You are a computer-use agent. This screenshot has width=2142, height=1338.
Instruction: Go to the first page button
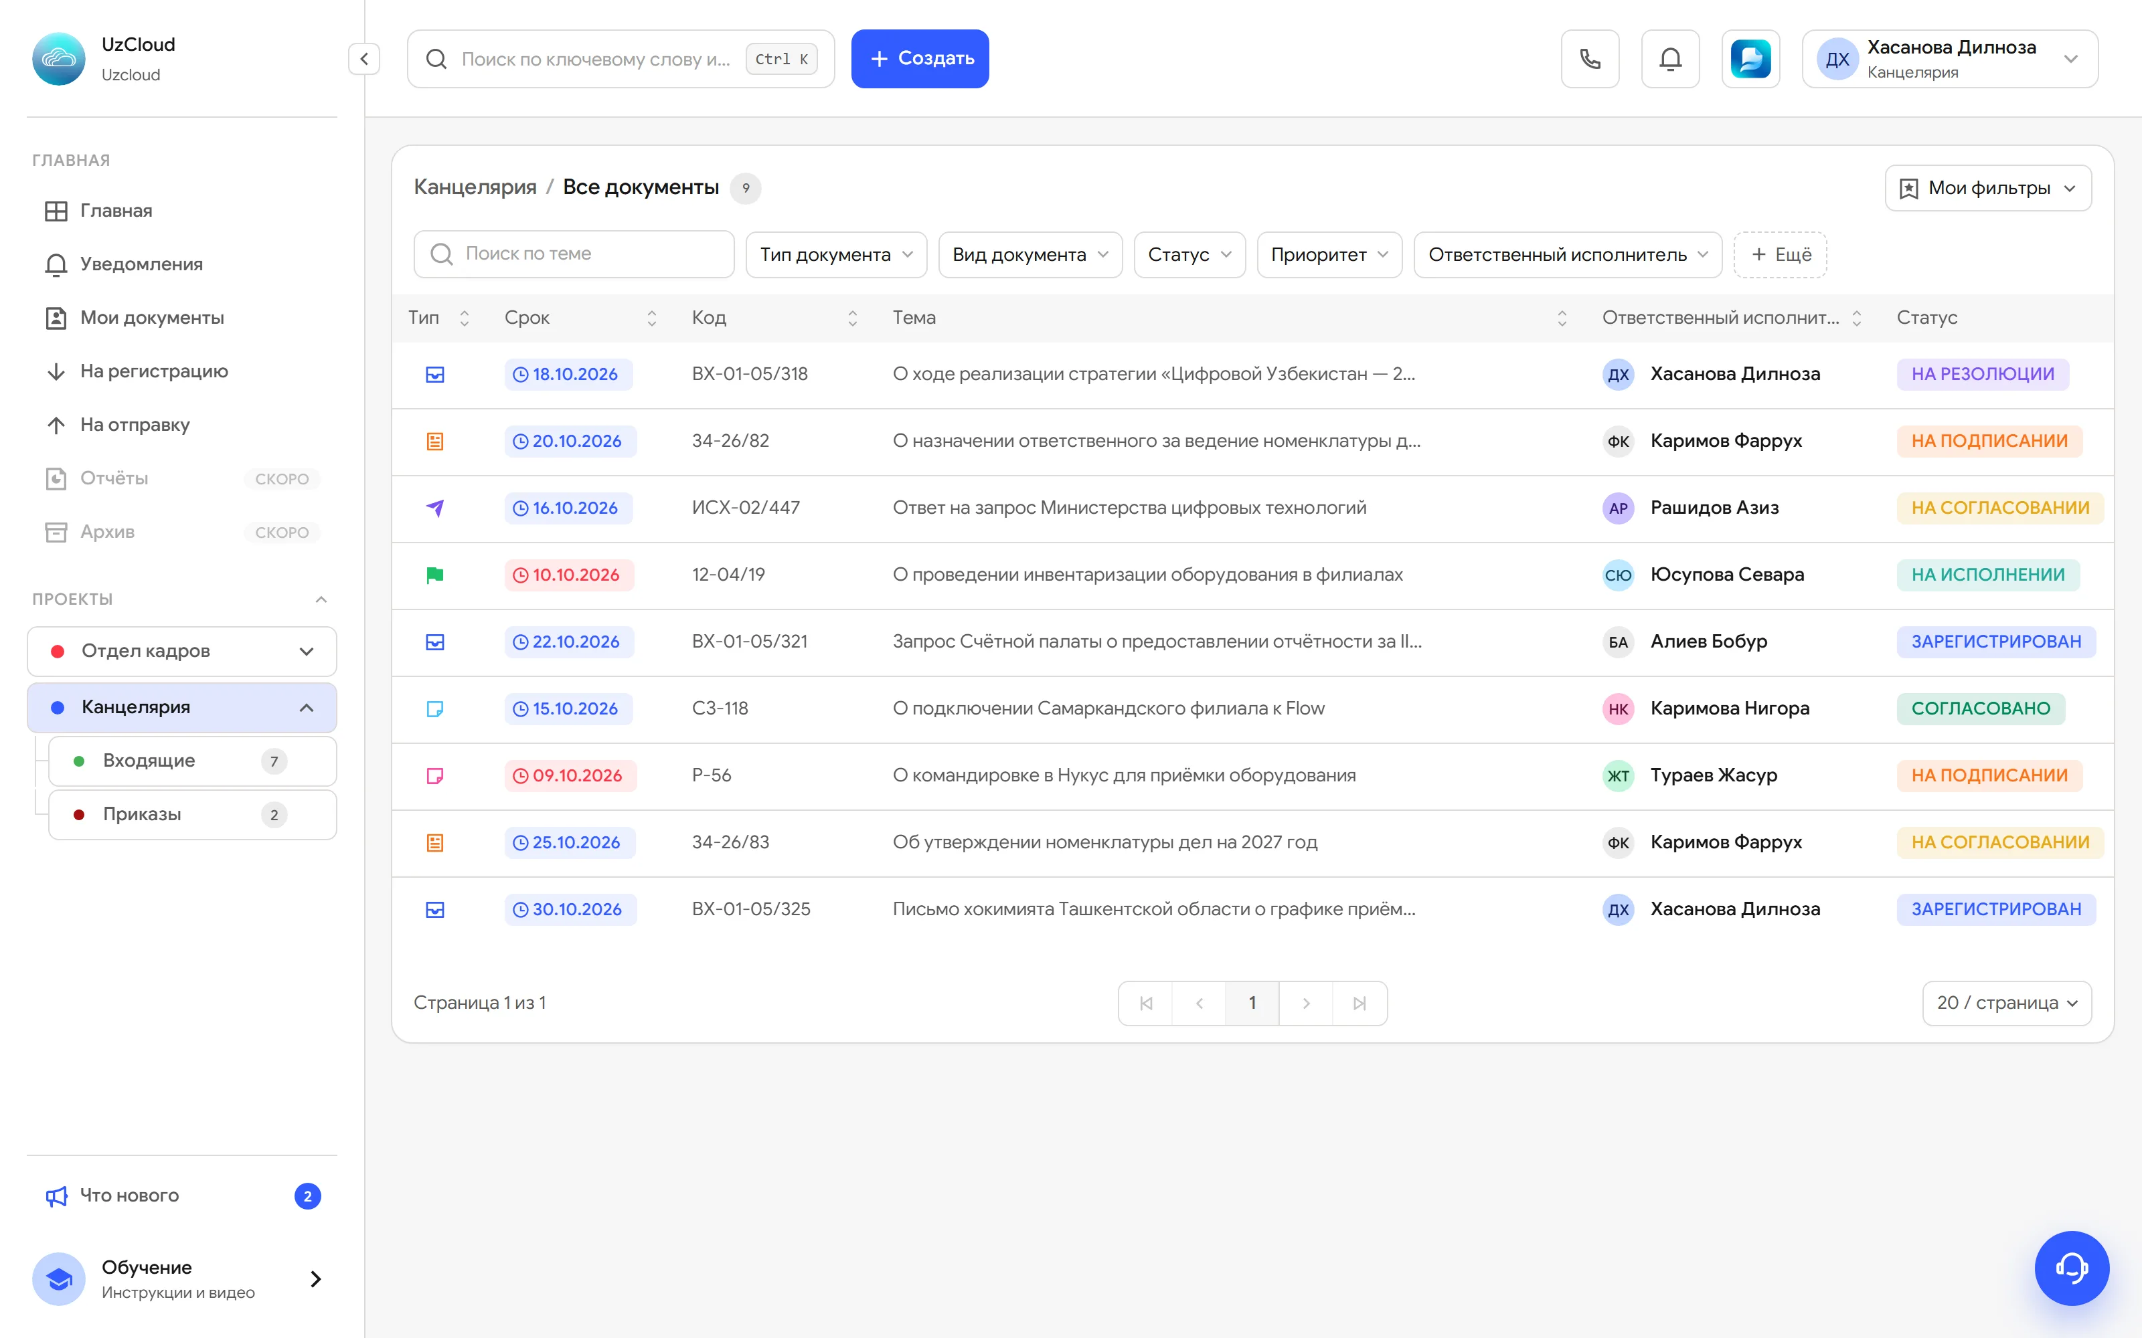(x=1145, y=1003)
